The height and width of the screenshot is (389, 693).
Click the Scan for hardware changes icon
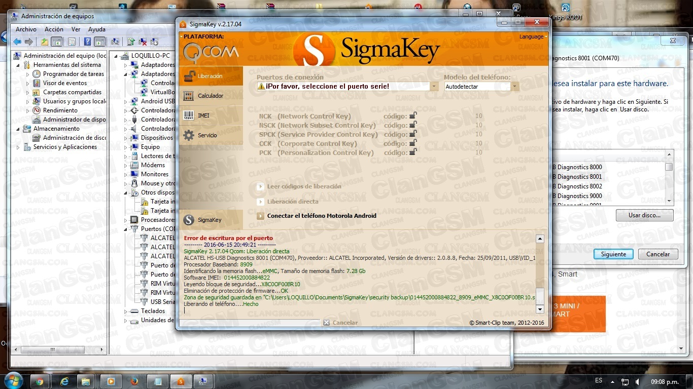(x=115, y=42)
